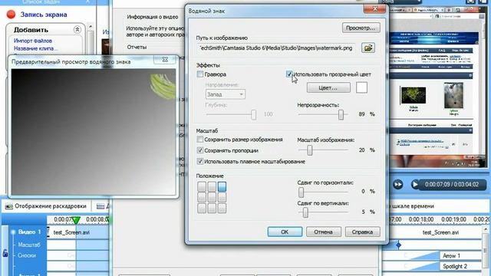Viewport: 491px width, 276px height.
Task: Check Сохранить размер изображения
Action: click(x=200, y=140)
